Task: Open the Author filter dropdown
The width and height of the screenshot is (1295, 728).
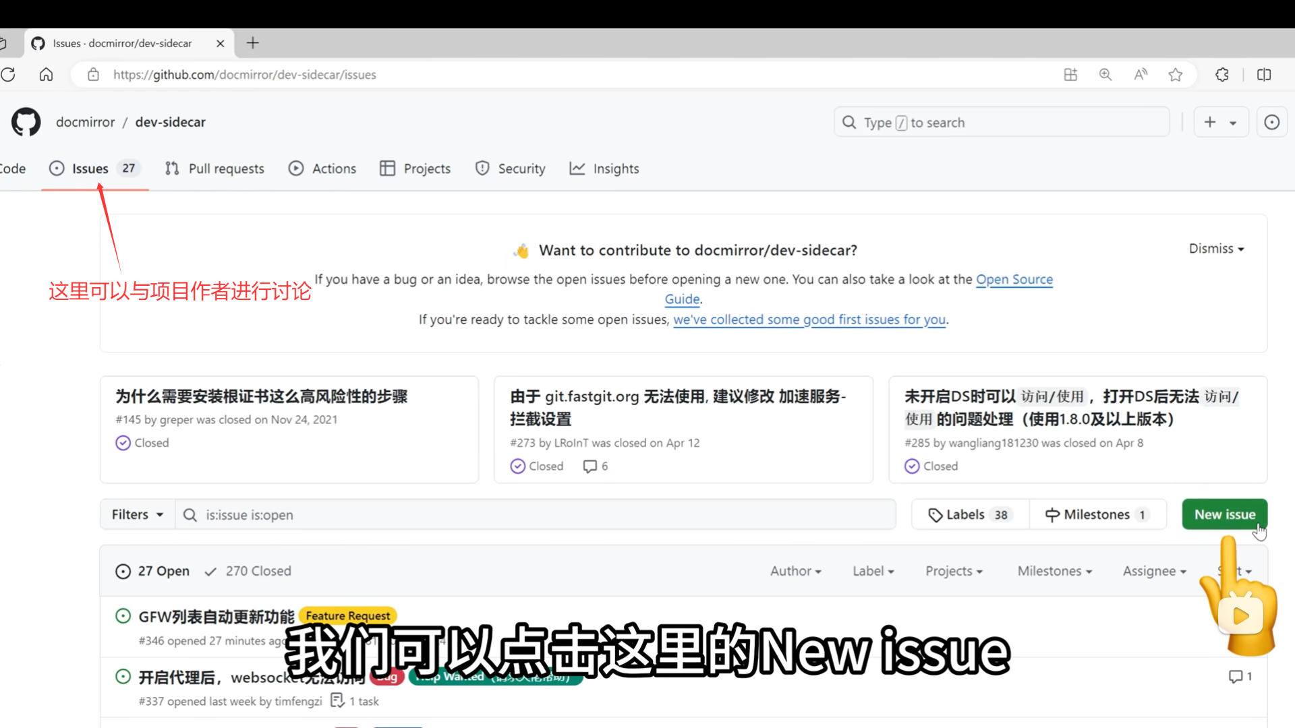Action: click(x=795, y=571)
